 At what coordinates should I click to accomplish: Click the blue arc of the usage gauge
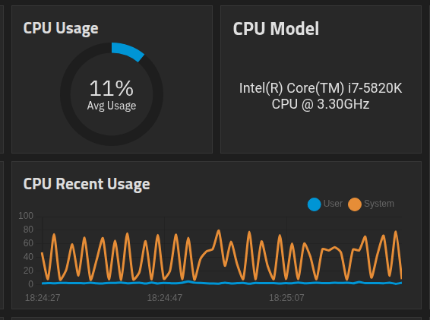[128, 51]
